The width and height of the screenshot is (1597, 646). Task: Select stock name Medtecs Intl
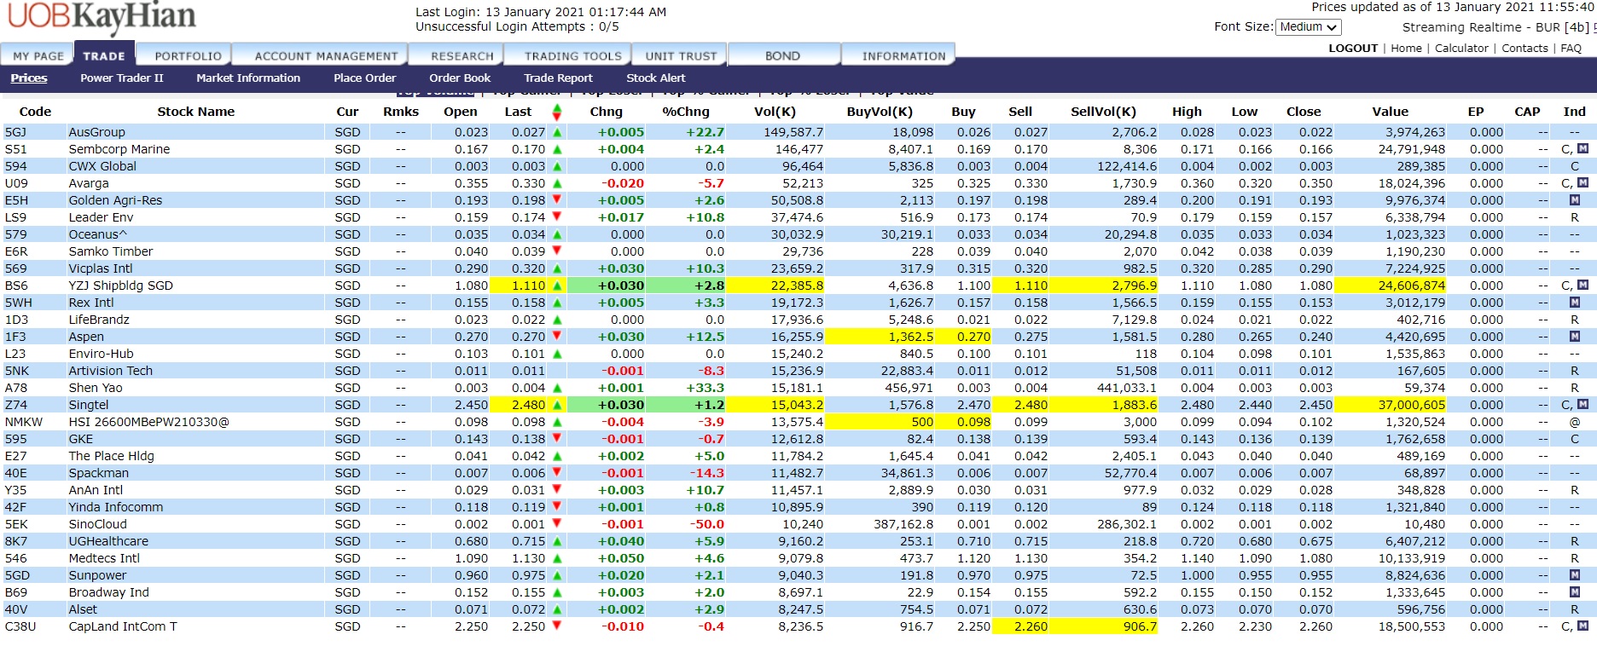(104, 558)
